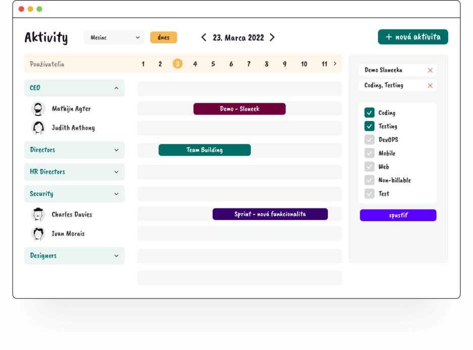Screen dimensions: 473x350
Task: Click Judith Anthony's avatar
Action: point(38,128)
